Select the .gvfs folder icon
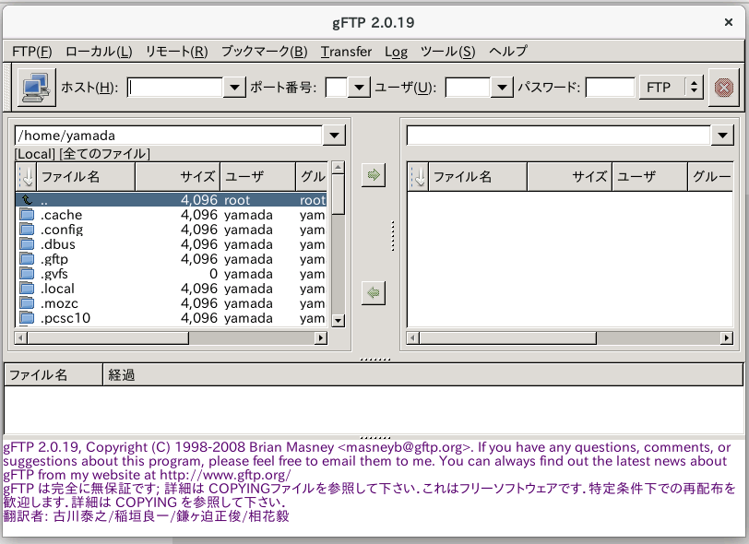 (x=27, y=274)
